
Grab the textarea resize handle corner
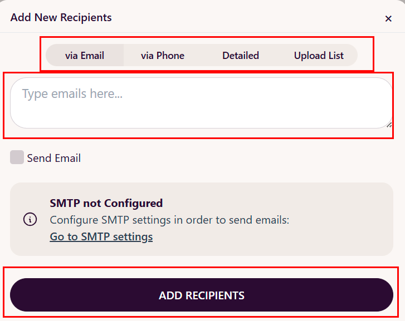click(x=389, y=125)
